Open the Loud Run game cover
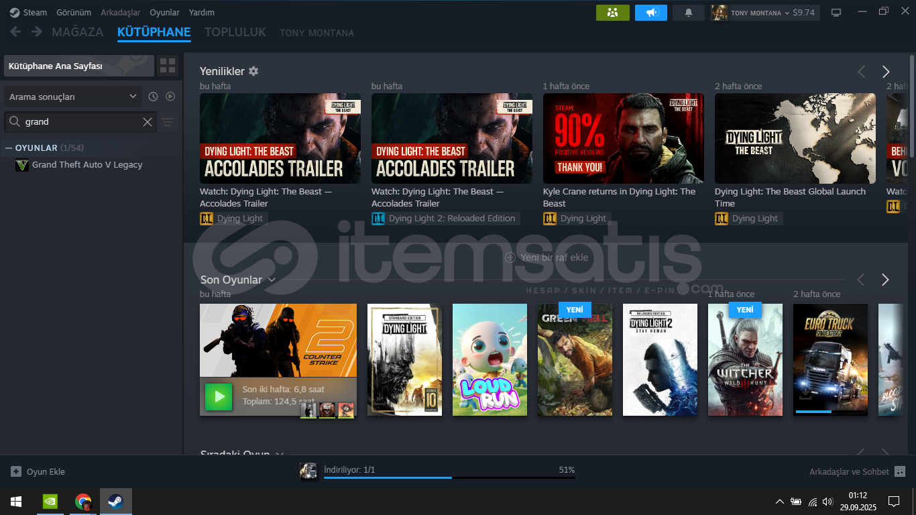Viewport: 916px width, 515px height. pyautogui.click(x=490, y=359)
